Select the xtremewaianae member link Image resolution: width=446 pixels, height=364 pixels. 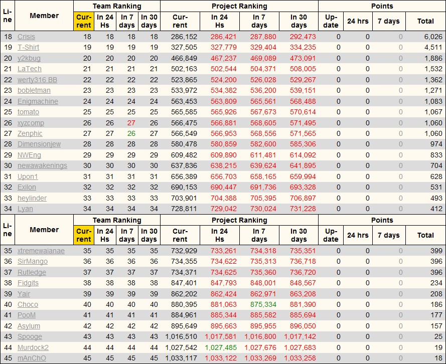[41, 251]
